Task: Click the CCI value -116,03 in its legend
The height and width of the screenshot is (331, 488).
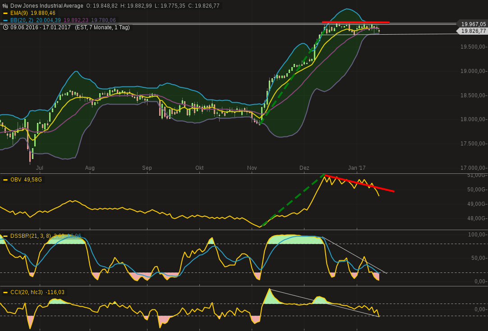Action: click(x=55, y=292)
